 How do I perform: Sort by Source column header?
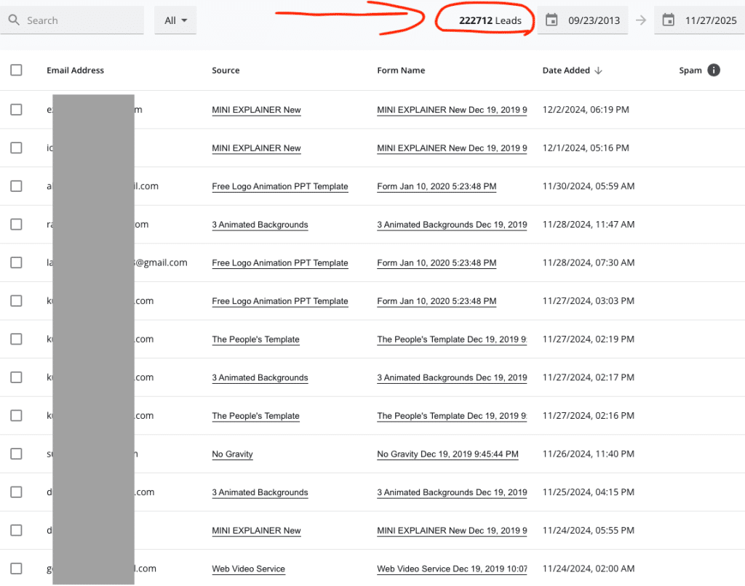(x=226, y=71)
